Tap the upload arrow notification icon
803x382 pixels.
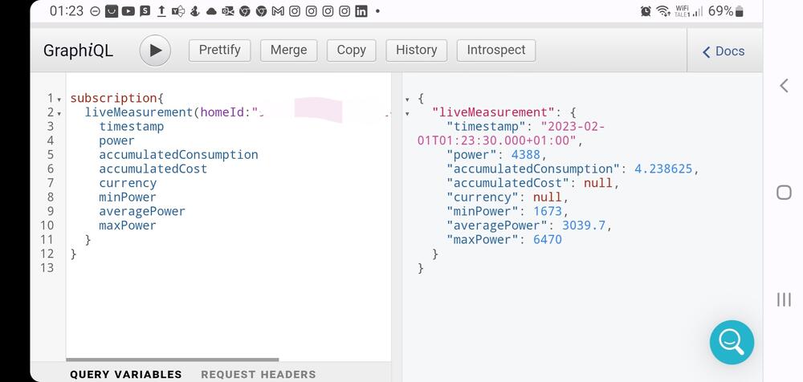pyautogui.click(x=161, y=11)
